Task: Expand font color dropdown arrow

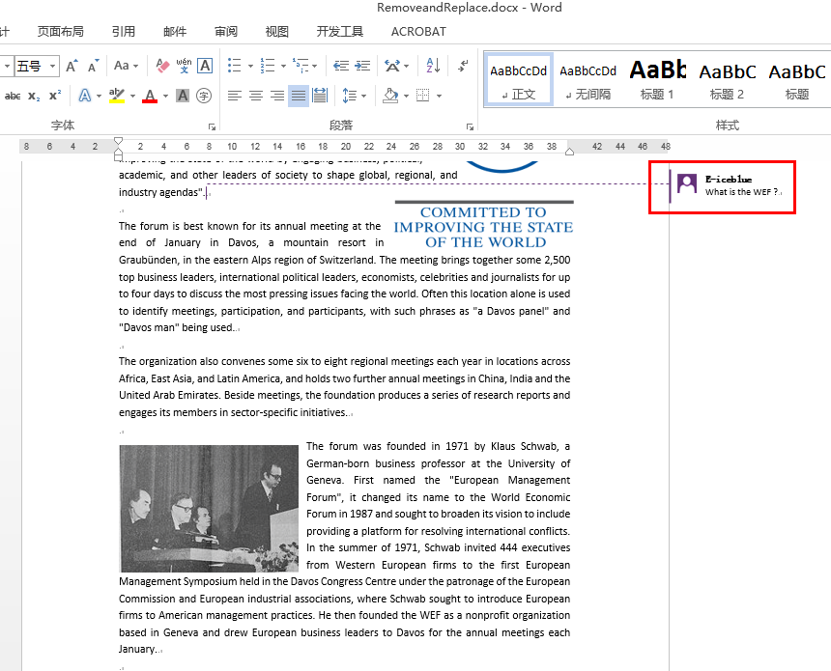Action: click(x=165, y=97)
